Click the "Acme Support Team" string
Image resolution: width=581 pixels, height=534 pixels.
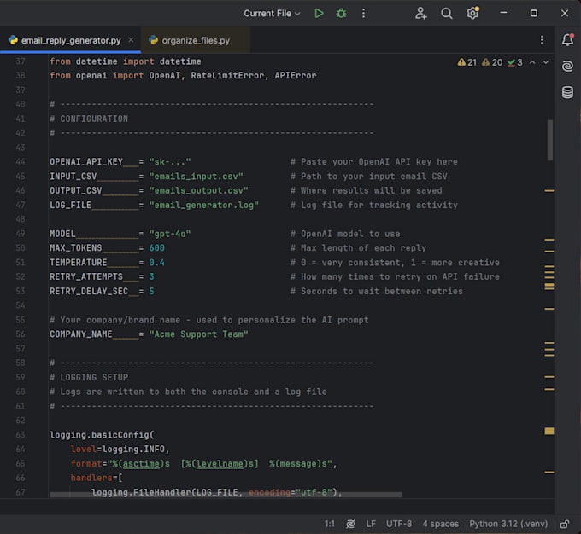(198, 334)
